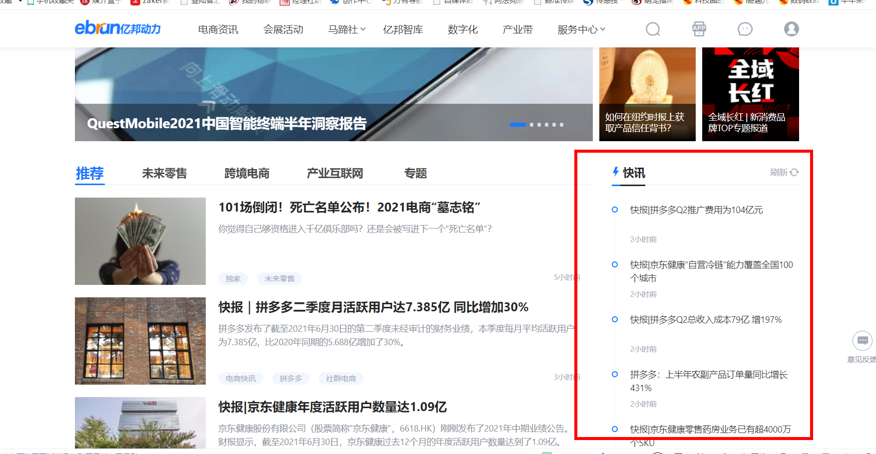Switch to the 产业互联网 tab

coord(335,173)
